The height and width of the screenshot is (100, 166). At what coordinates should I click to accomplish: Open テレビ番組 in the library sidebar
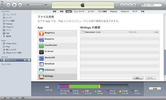[16, 21]
